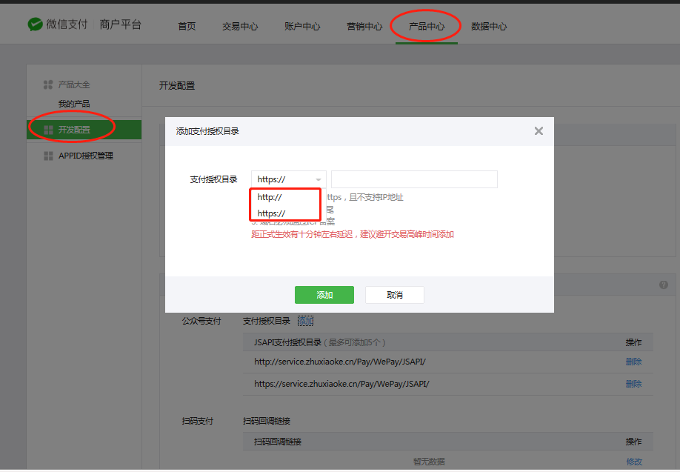Click the green 添加 button
The height and width of the screenshot is (472, 680).
pos(324,294)
